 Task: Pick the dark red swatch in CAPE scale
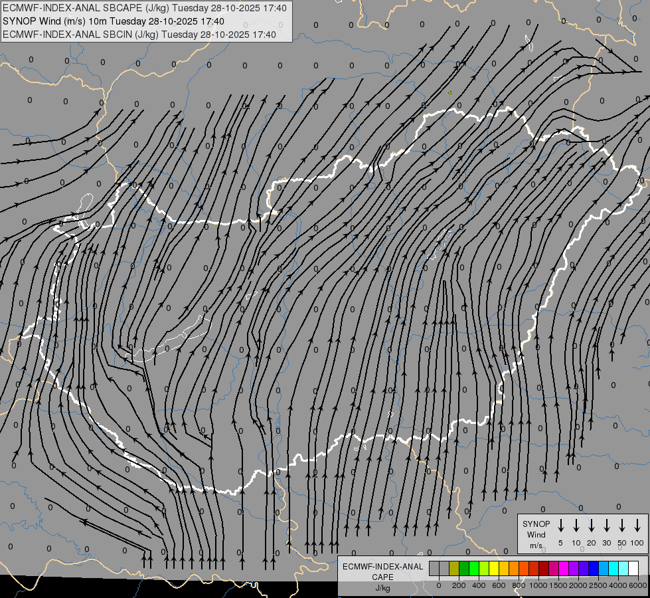(544, 568)
